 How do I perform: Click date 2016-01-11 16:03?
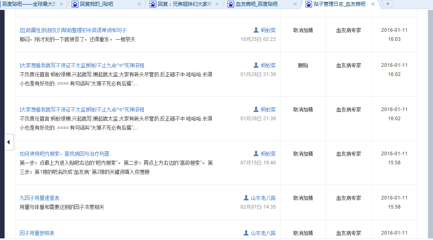pos(394,35)
